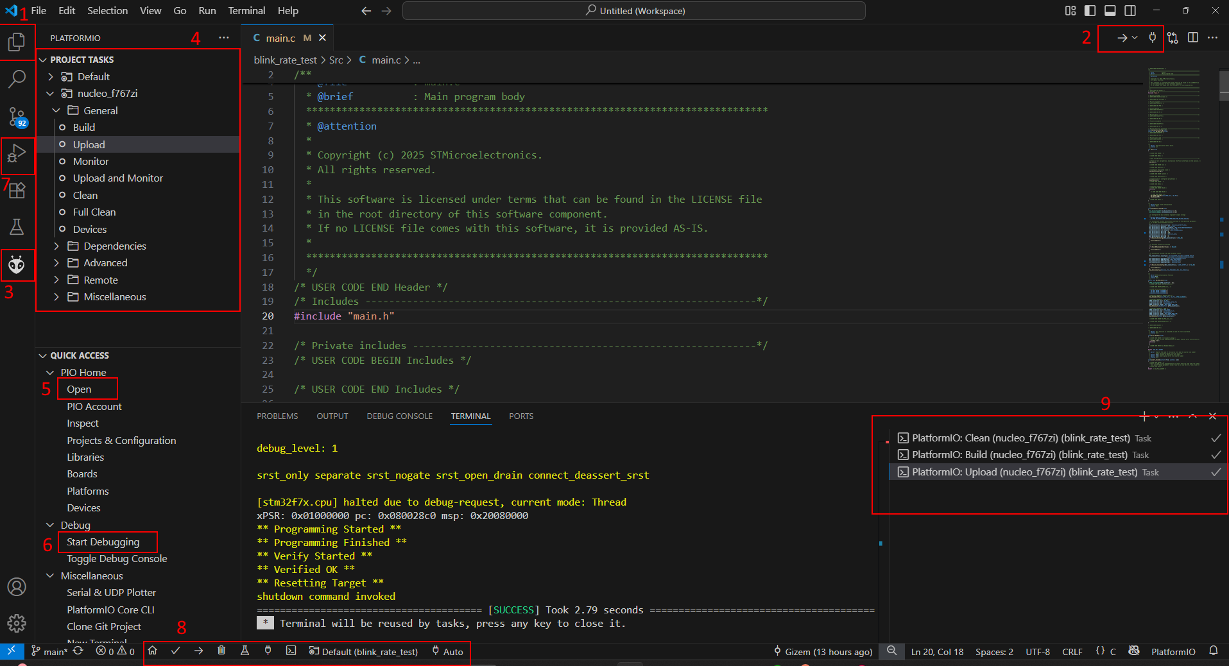Expand the Dependencies folder
Image resolution: width=1229 pixels, height=666 pixels.
56,246
